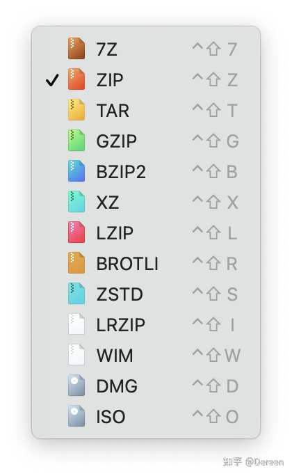Click the brown 7Z archive file icon
292x476 pixels.
[x=76, y=48]
